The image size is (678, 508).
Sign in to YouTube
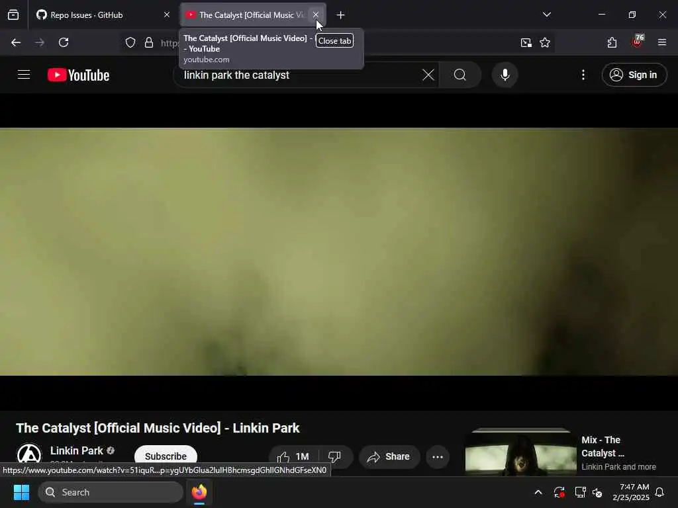click(x=634, y=75)
